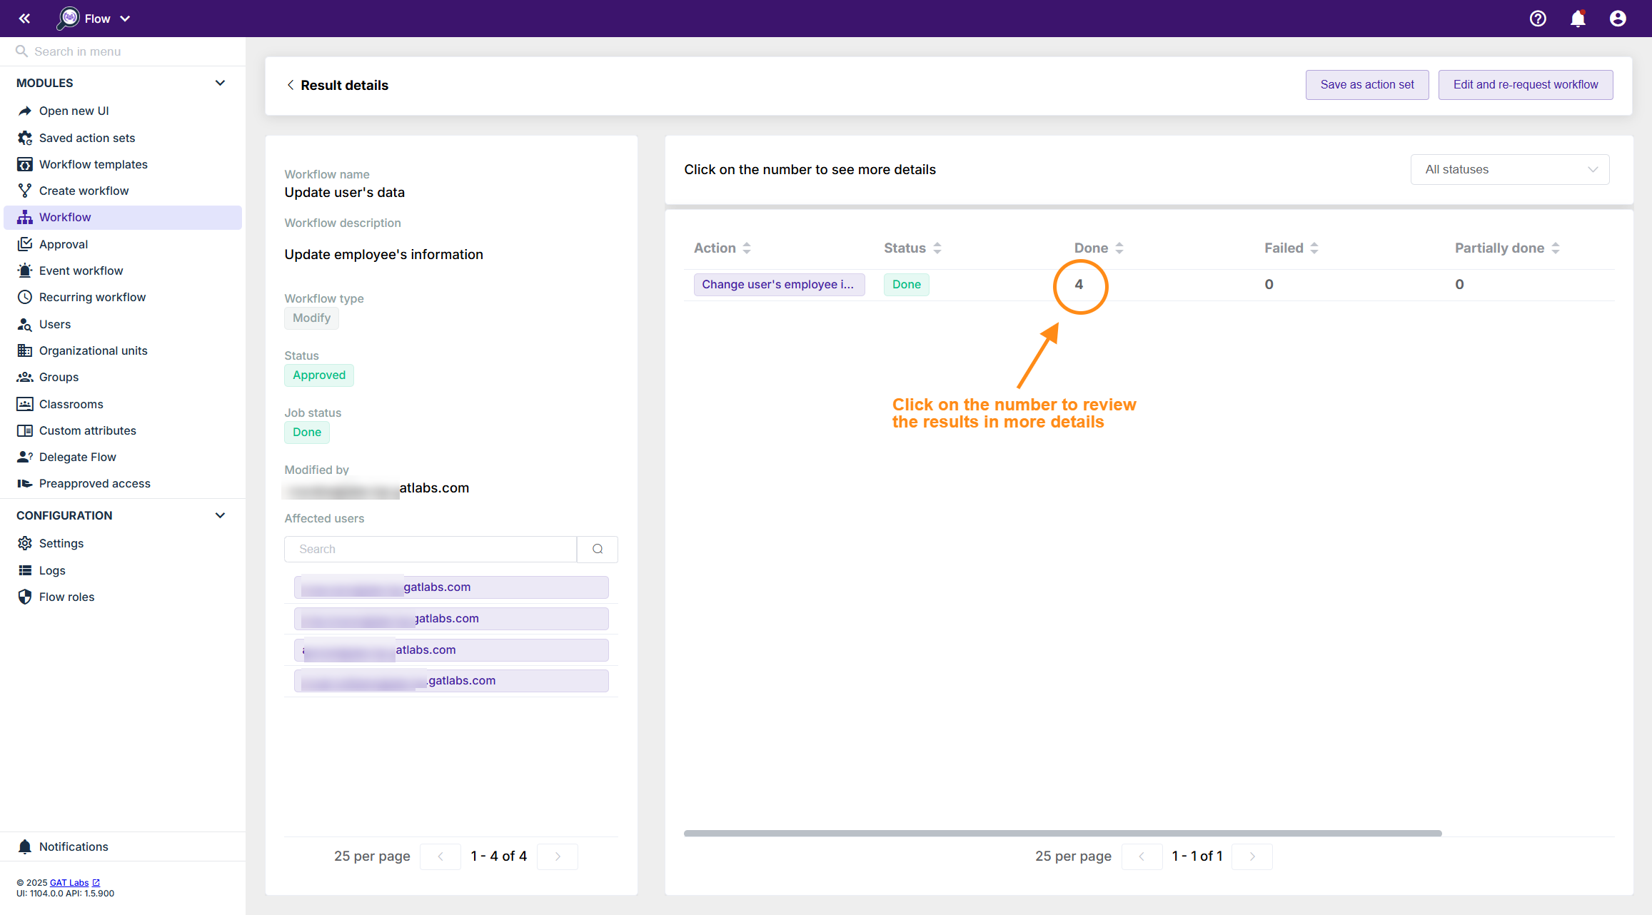The image size is (1652, 915).
Task: Click Save as action set button
Action: (x=1366, y=84)
